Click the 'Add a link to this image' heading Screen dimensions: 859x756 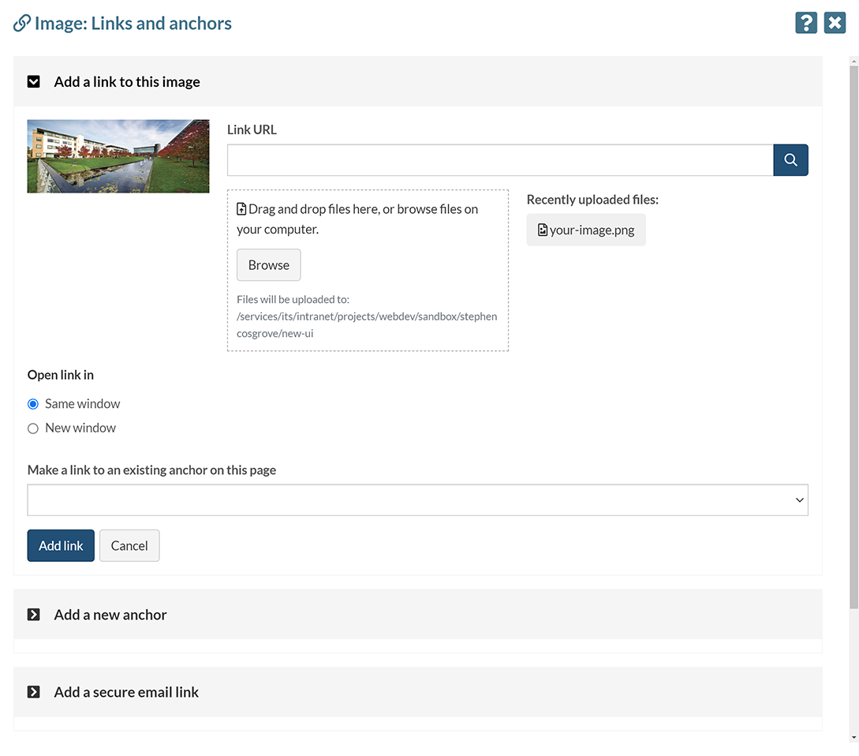(x=127, y=81)
